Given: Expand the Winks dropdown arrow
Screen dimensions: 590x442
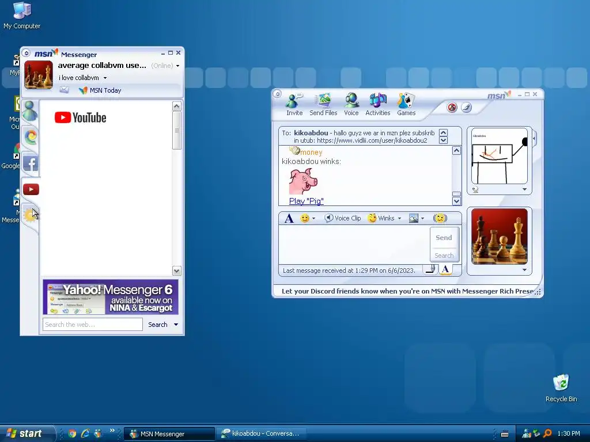Looking at the screenshot, I should [400, 218].
